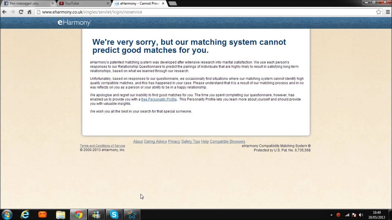Open the Safety Tips footer link
This screenshot has height=220, width=392.
(x=190, y=141)
